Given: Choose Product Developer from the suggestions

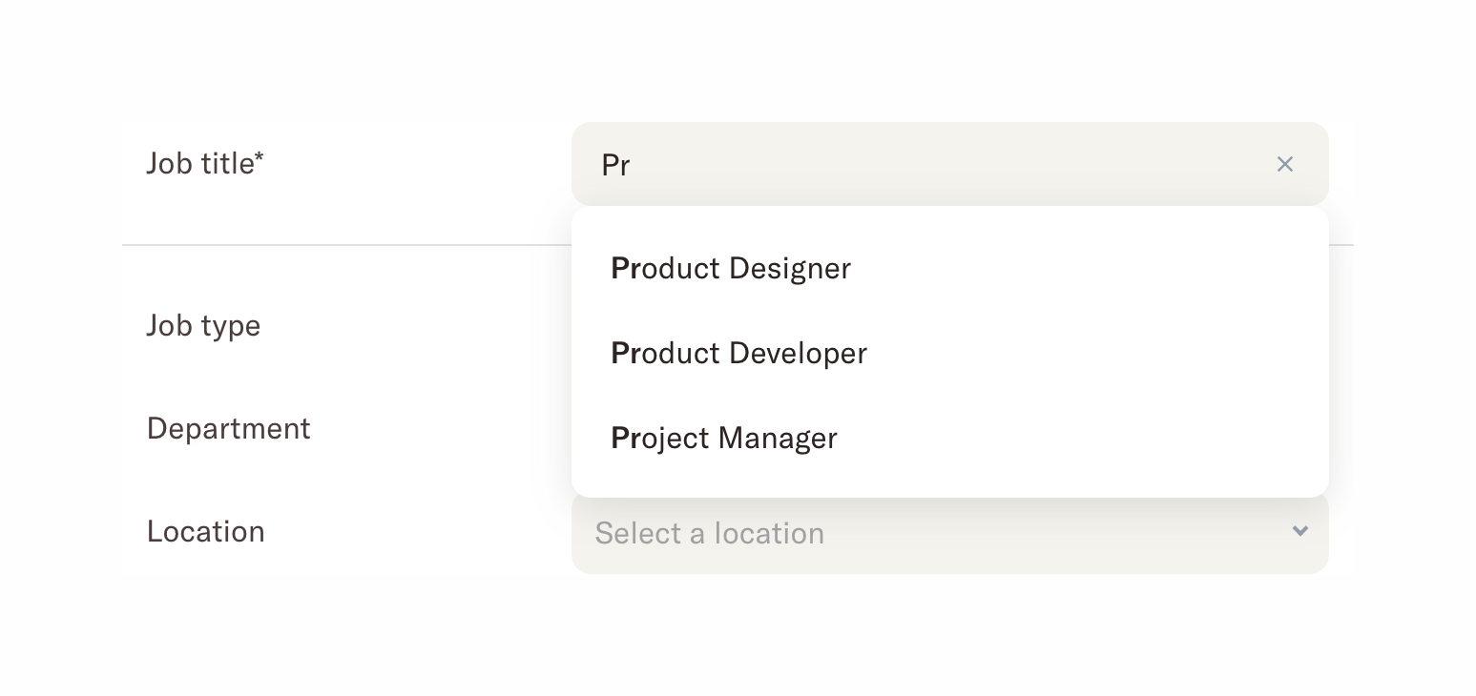Looking at the screenshot, I should [738, 354].
